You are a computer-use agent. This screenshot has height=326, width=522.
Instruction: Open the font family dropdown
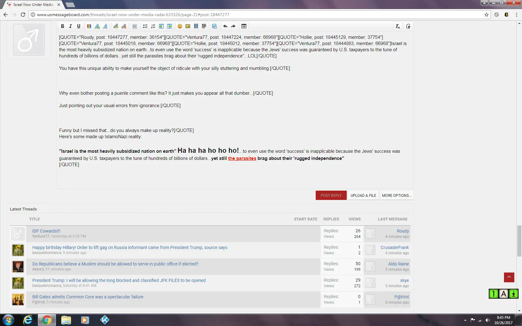[x=105, y=26]
